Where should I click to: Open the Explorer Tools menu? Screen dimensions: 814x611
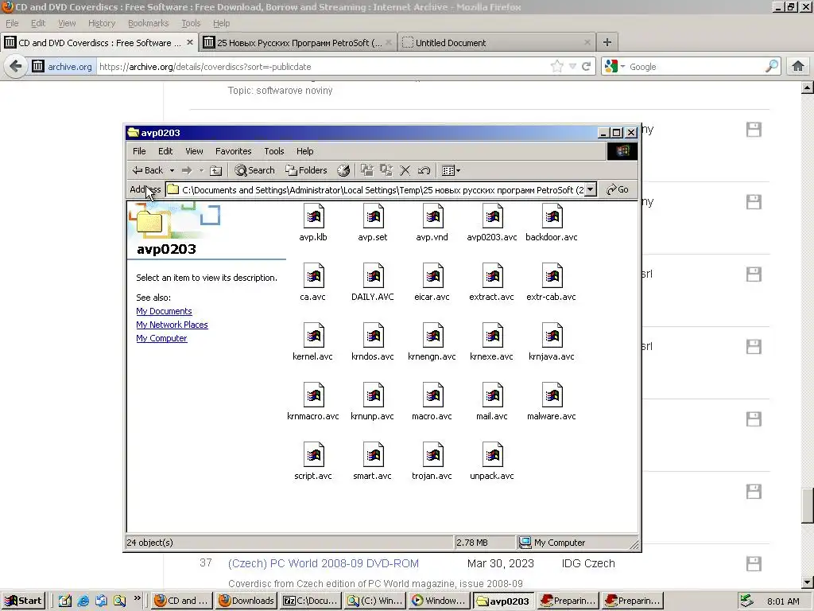pos(273,151)
